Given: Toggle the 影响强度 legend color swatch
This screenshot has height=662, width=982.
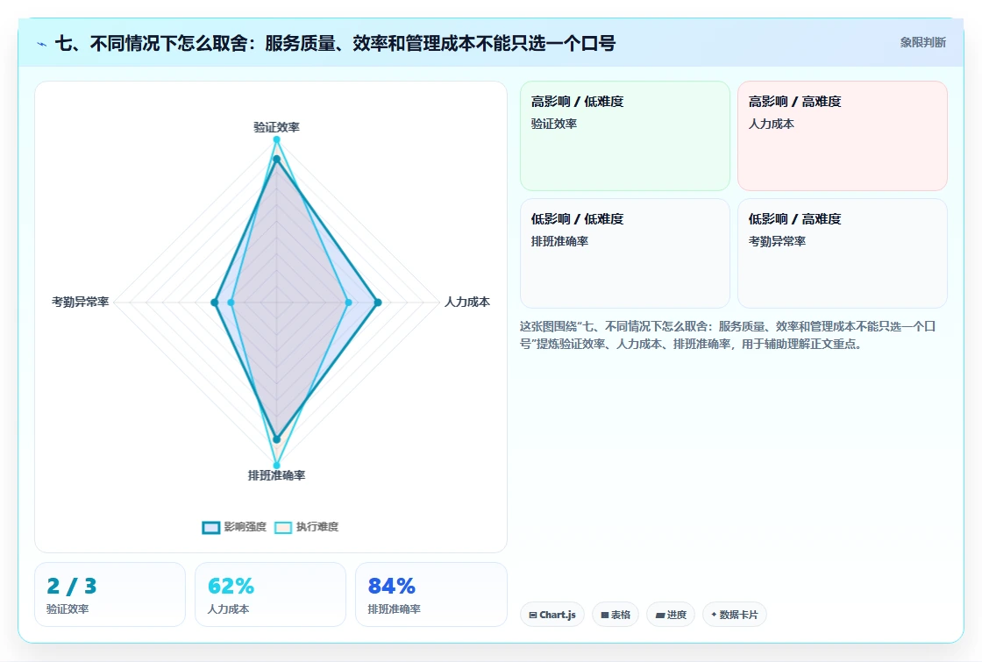Looking at the screenshot, I should pyautogui.click(x=211, y=527).
